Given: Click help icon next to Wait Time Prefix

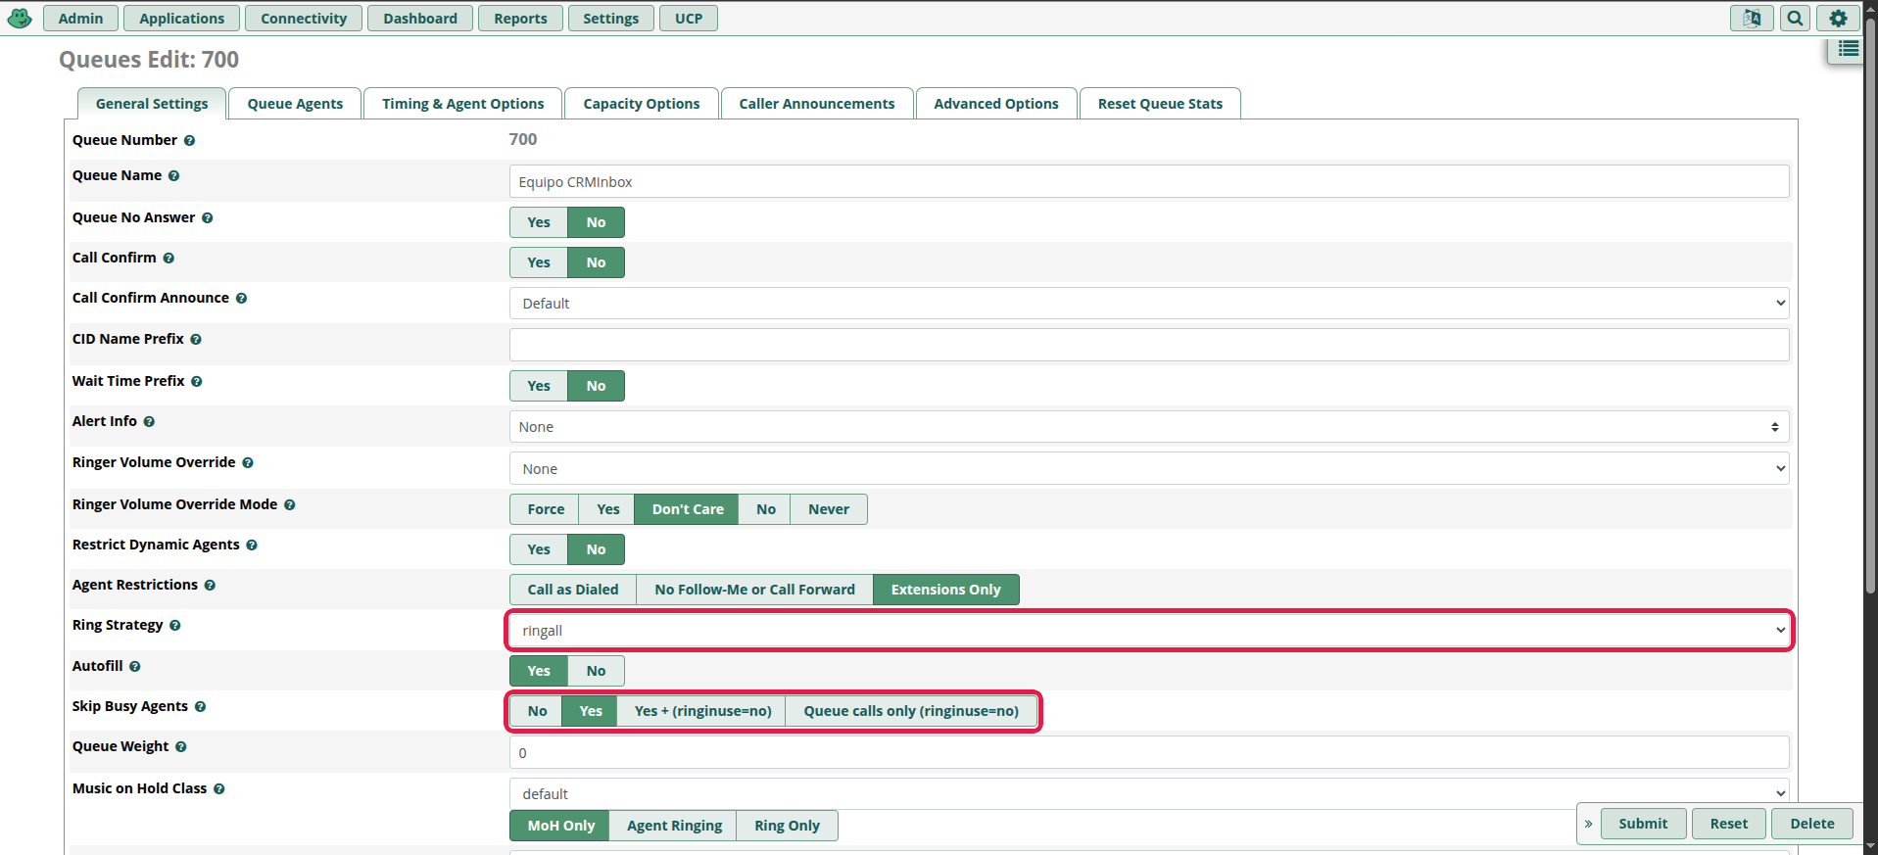Looking at the screenshot, I should pos(196,382).
